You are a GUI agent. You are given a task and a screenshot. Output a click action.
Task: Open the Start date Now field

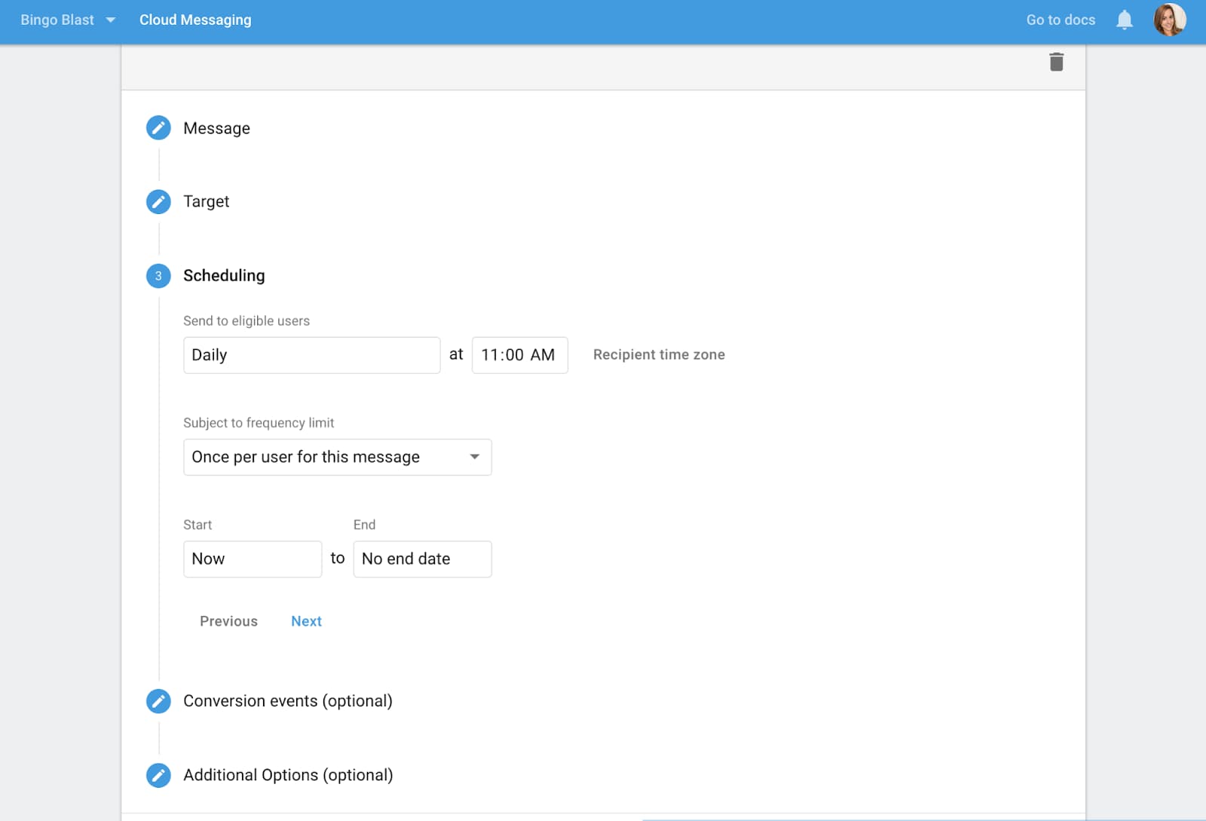(x=253, y=559)
